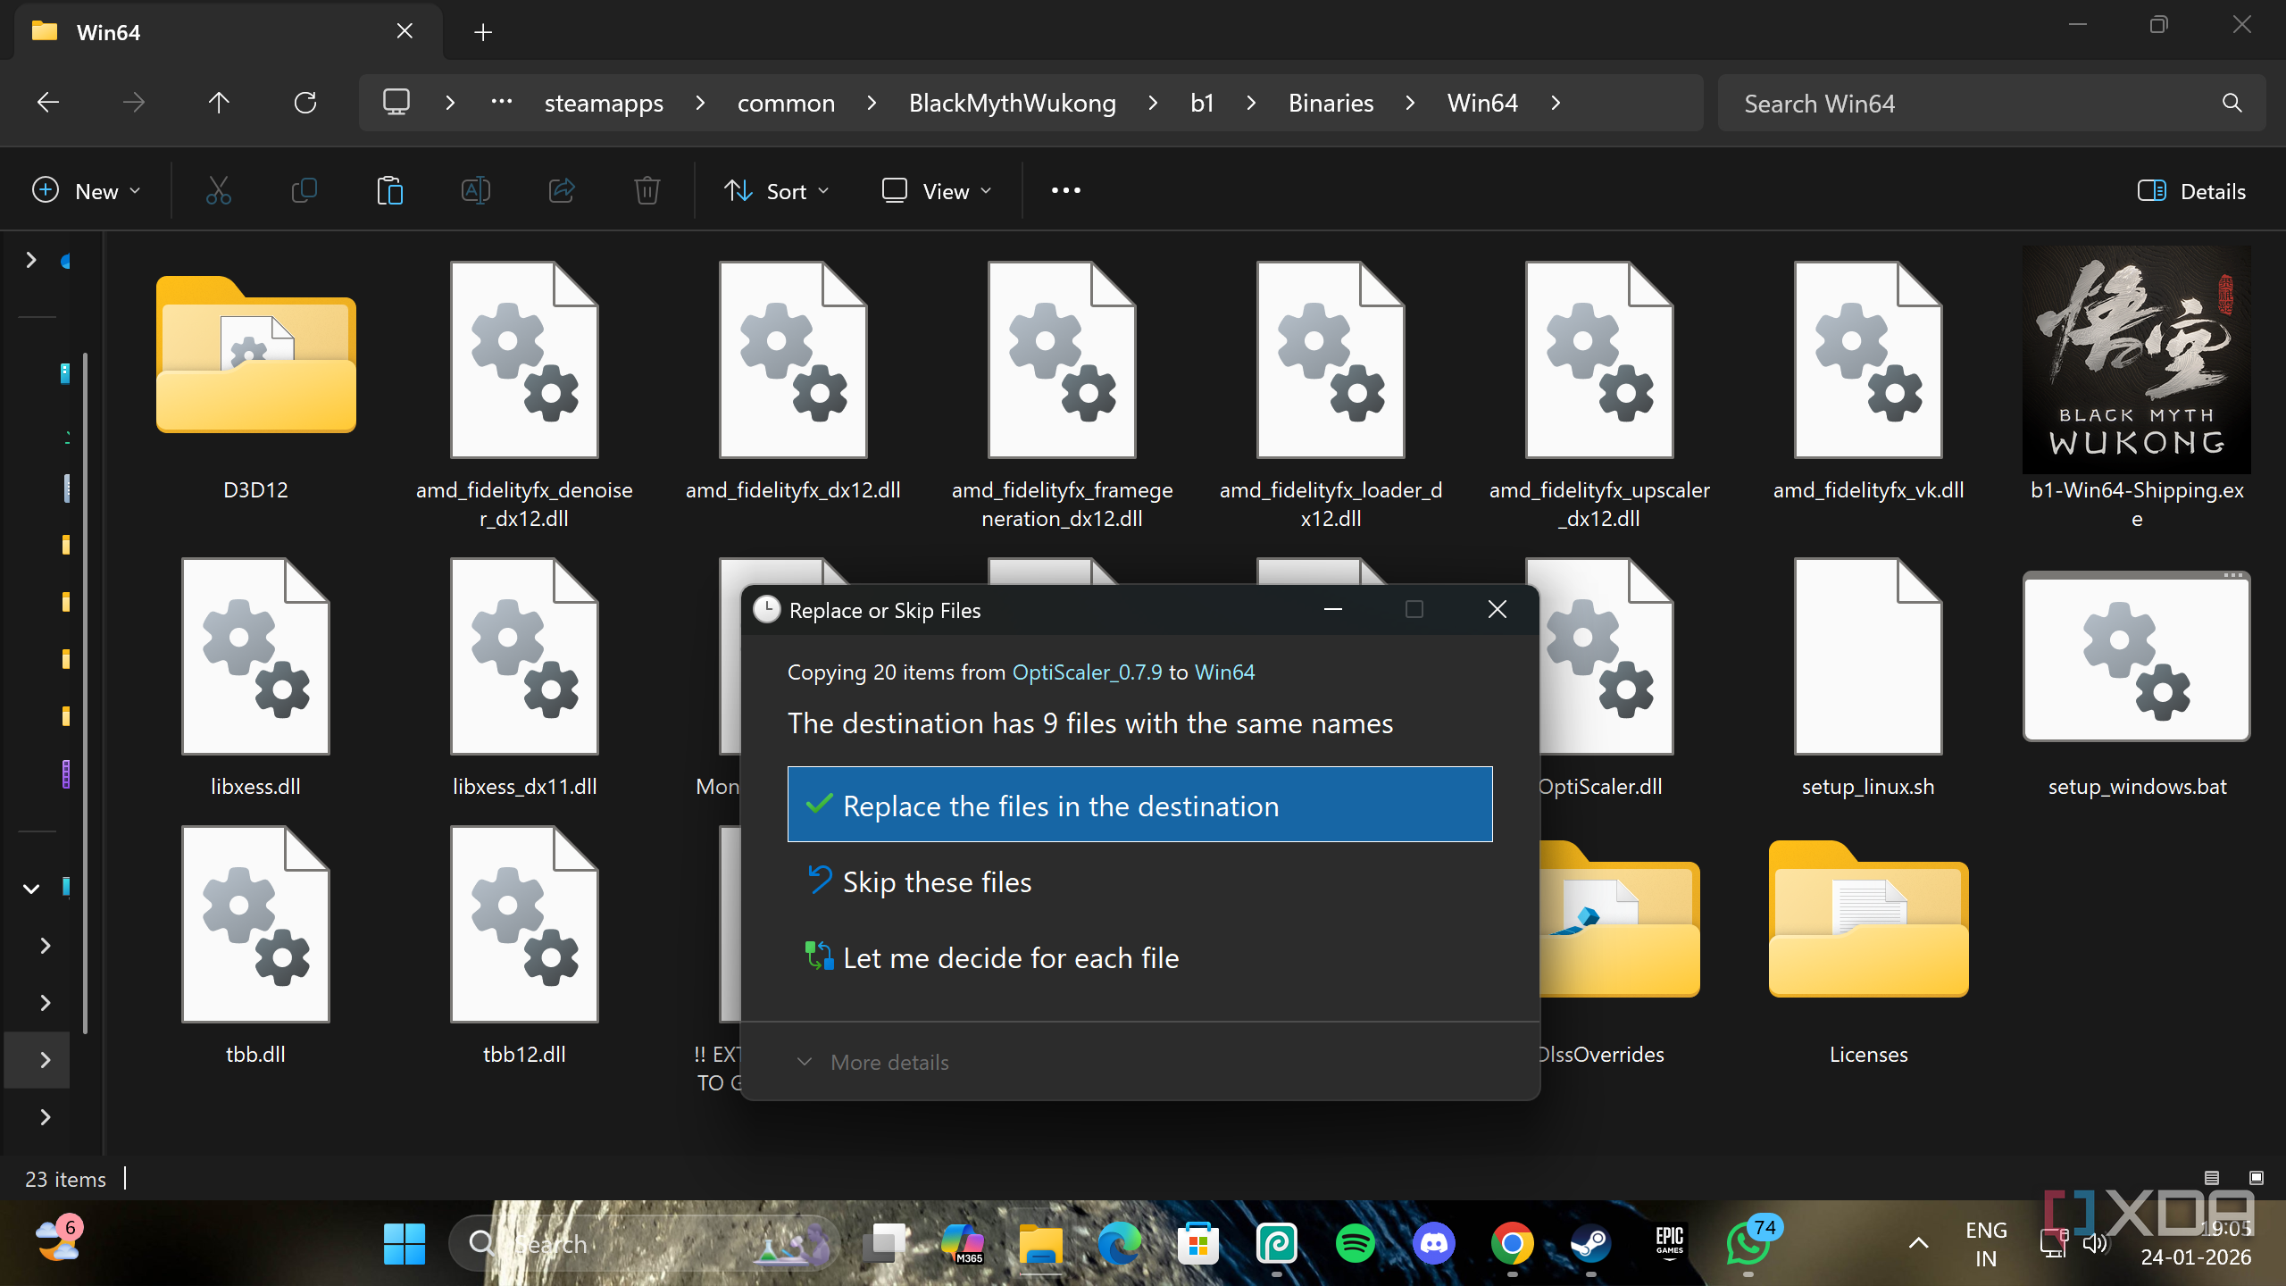
Task: Open OptiScaler_0.7.9 source link
Action: click(1087, 672)
